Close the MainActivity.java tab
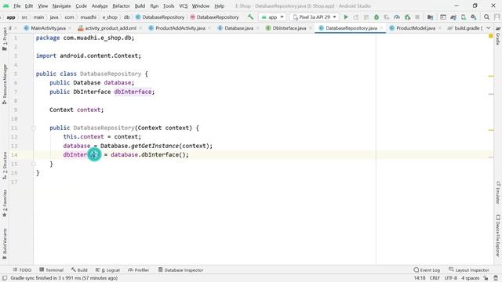Screen dimensions: 502x282 [70, 28]
